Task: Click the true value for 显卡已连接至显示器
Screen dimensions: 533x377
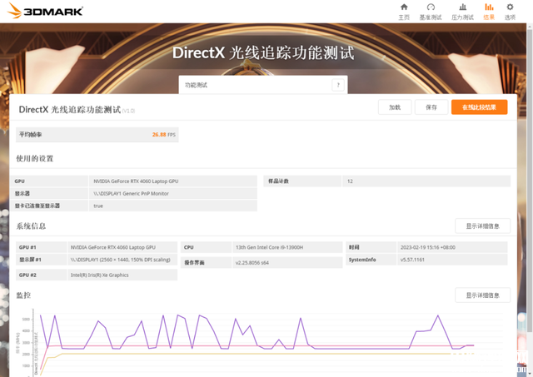Action: click(98, 206)
